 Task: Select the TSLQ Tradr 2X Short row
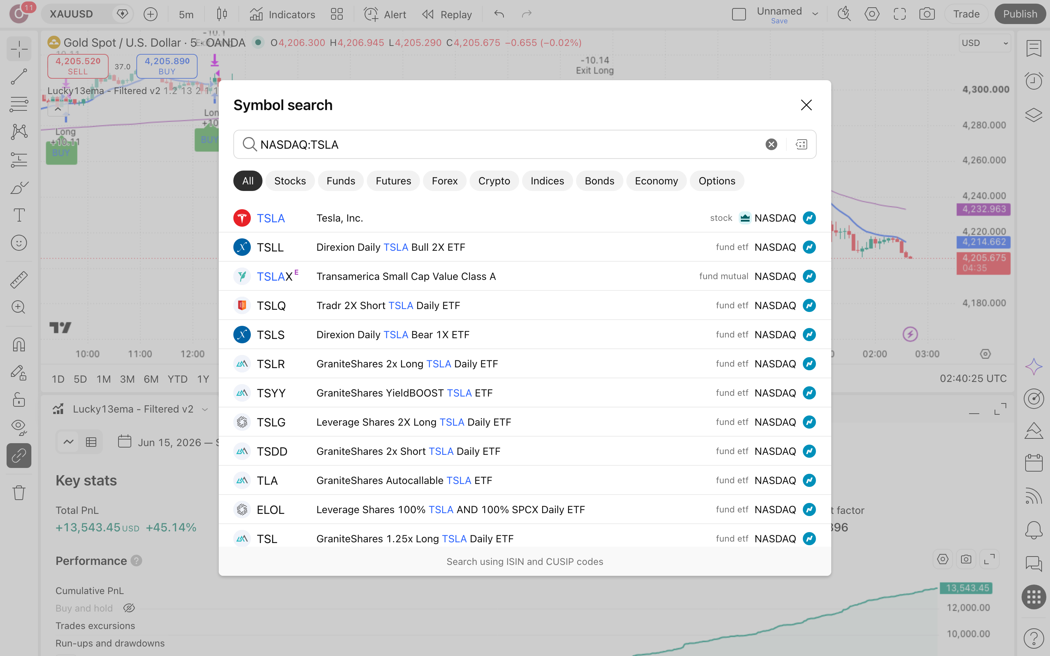[525, 305]
